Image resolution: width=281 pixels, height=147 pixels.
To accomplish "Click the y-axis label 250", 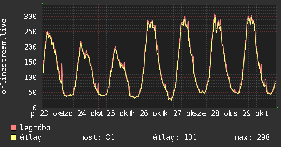I will 30,32.
